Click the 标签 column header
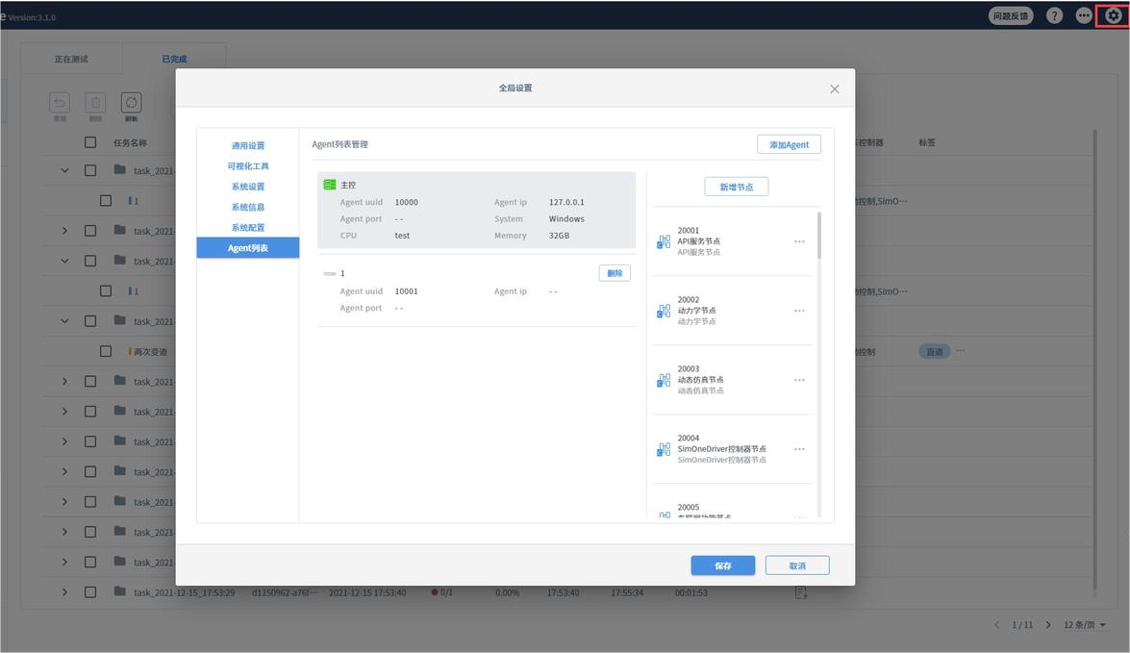The image size is (1130, 653). tap(927, 142)
